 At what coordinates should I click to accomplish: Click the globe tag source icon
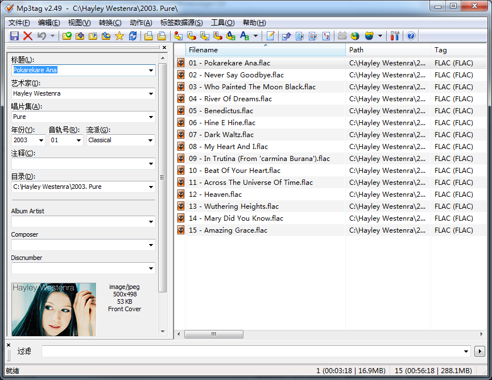click(x=355, y=36)
